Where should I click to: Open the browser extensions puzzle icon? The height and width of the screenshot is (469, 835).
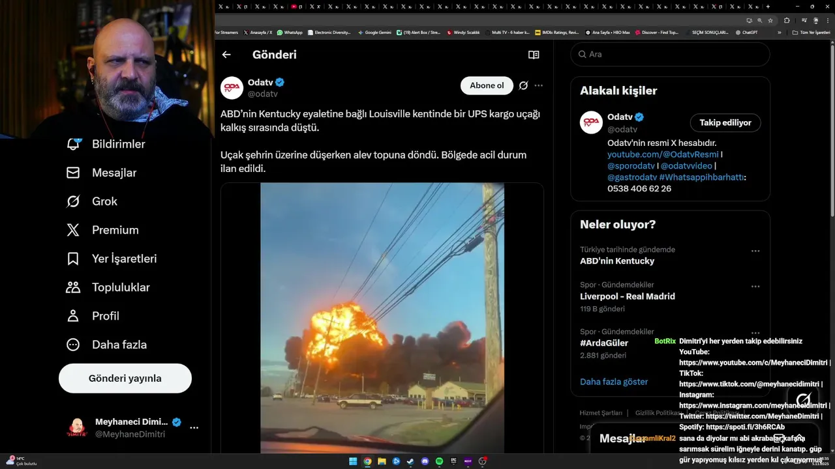click(x=787, y=20)
